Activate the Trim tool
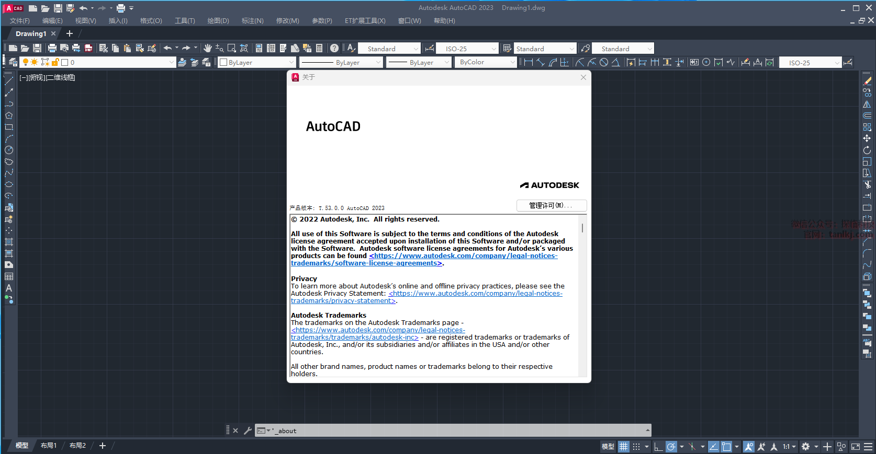The height and width of the screenshot is (454, 876). (867, 184)
